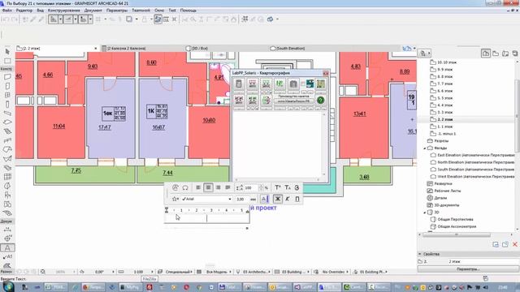Open the Параметры menu
Viewport: 520px width, 292px height.
coord(117,11)
